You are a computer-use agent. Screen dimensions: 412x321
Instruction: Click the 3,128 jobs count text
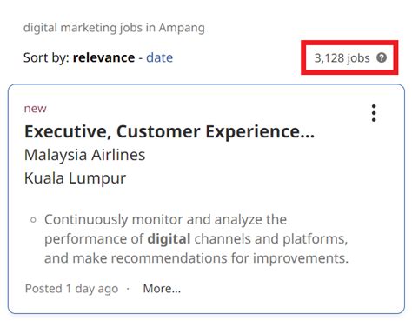[x=342, y=58]
